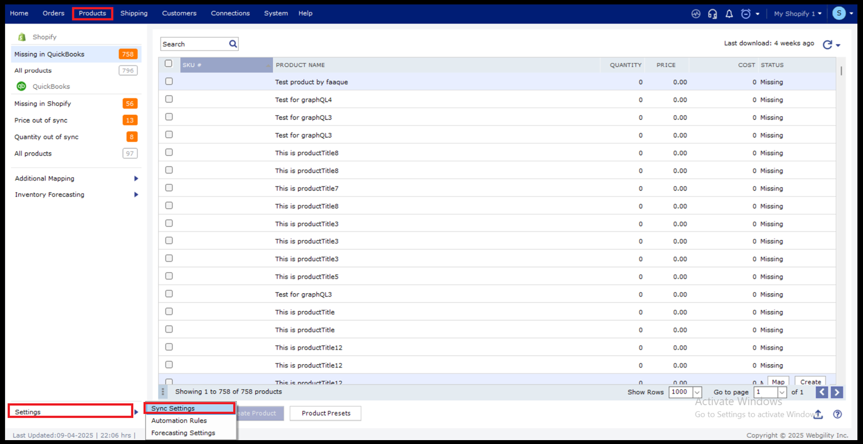Open the activity monitor pulse icon
The width and height of the screenshot is (863, 444).
pos(696,14)
